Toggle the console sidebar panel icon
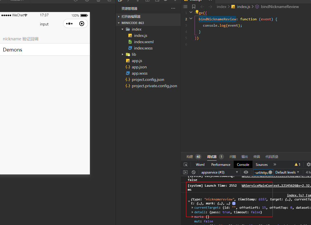Image resolution: width=311 pixels, height=225 pixels. point(185,172)
